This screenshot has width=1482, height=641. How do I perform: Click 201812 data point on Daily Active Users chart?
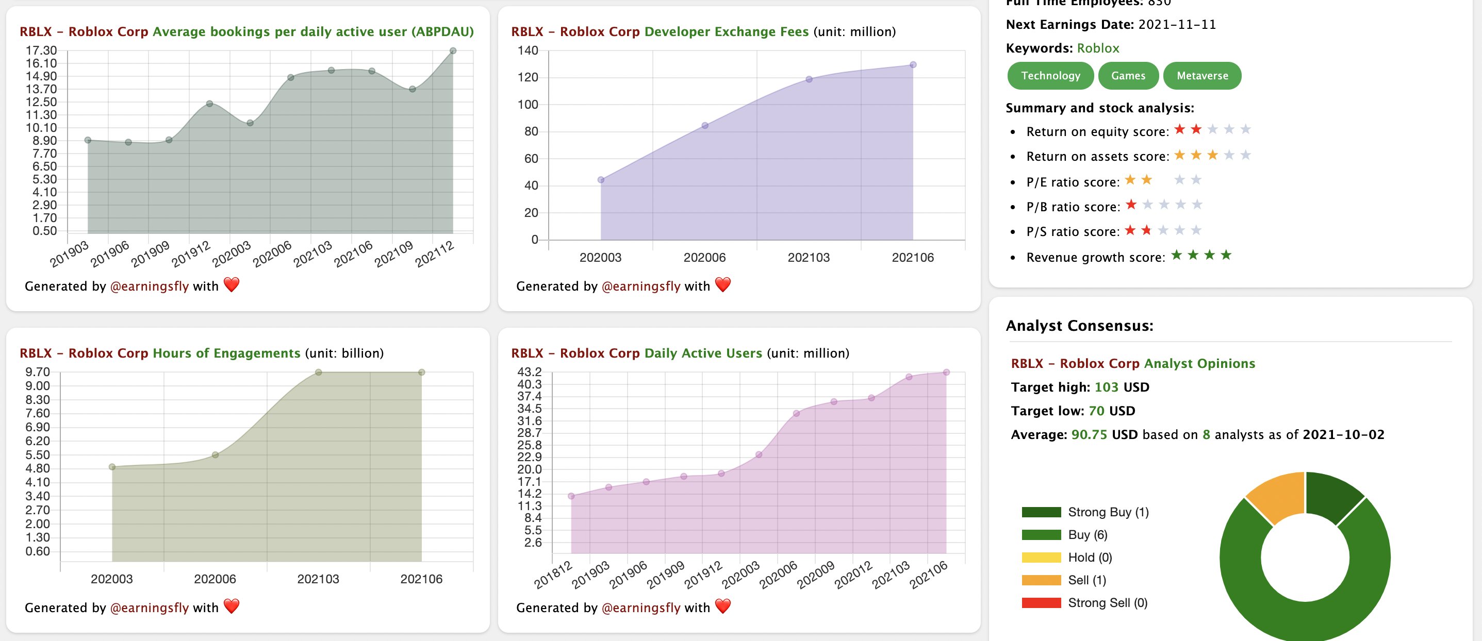click(571, 496)
